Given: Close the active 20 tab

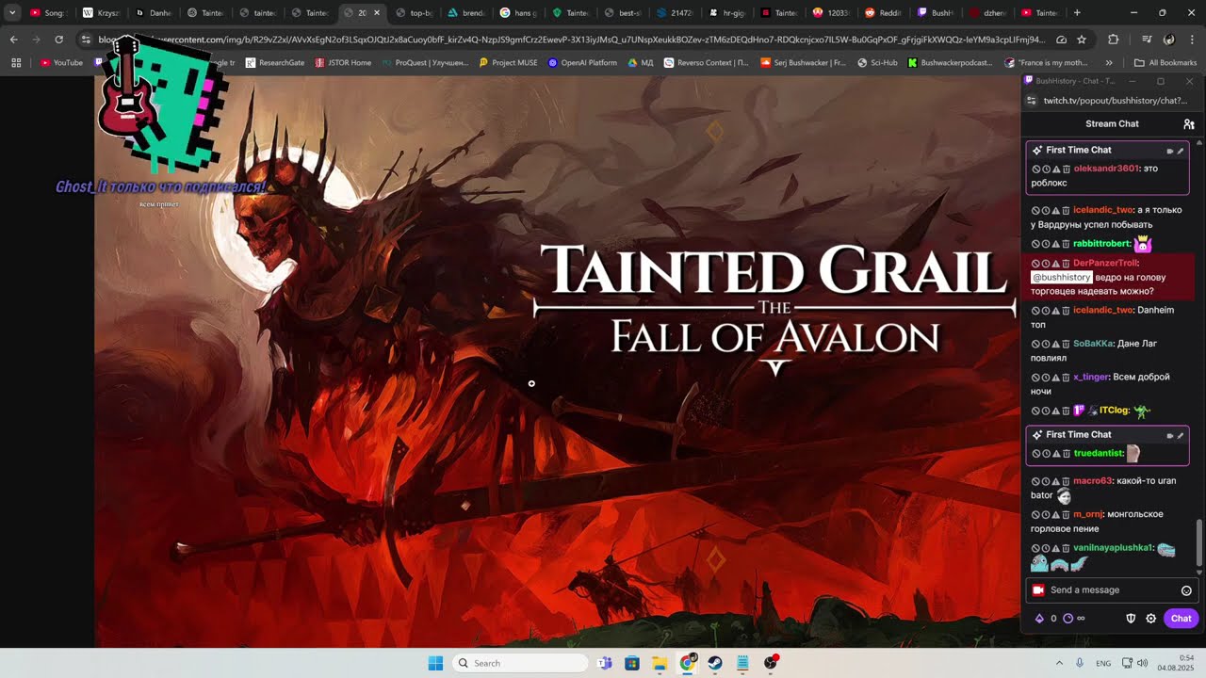Looking at the screenshot, I should (377, 13).
